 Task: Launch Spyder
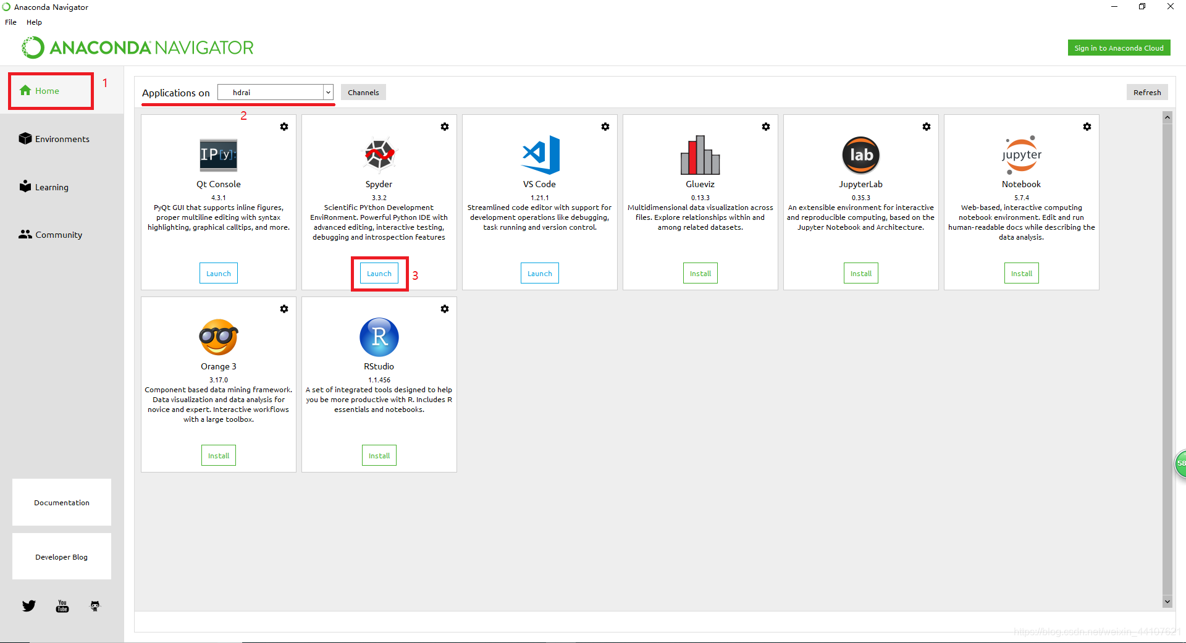pyautogui.click(x=379, y=274)
